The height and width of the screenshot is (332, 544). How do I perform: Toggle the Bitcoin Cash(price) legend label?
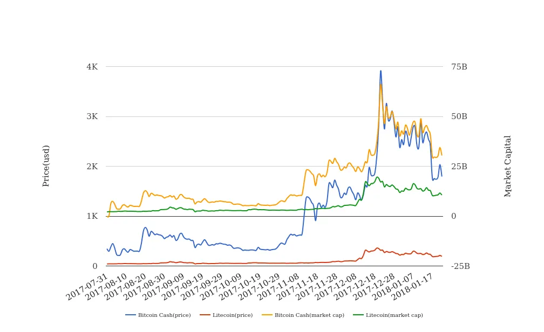coord(164,315)
